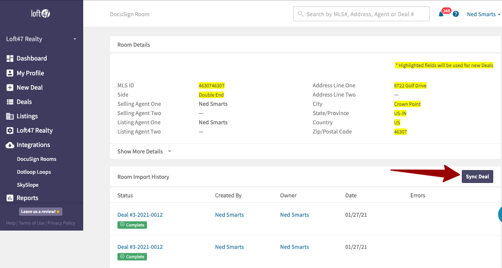Expand the Ned Smarts user menu
This screenshot has width=502, height=268.
(484, 14)
